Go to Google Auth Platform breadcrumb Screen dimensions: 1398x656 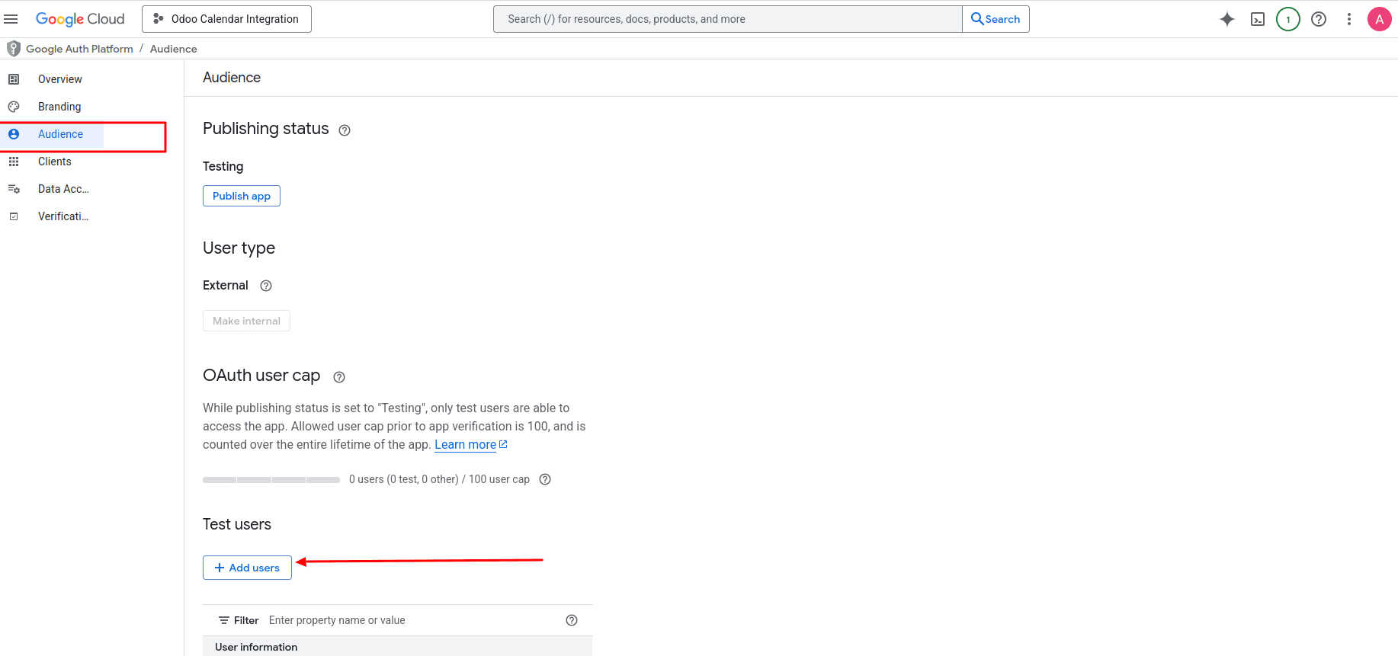pyautogui.click(x=79, y=49)
